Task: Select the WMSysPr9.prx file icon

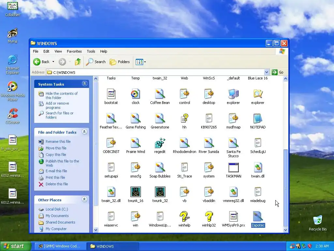Action: [234, 217]
